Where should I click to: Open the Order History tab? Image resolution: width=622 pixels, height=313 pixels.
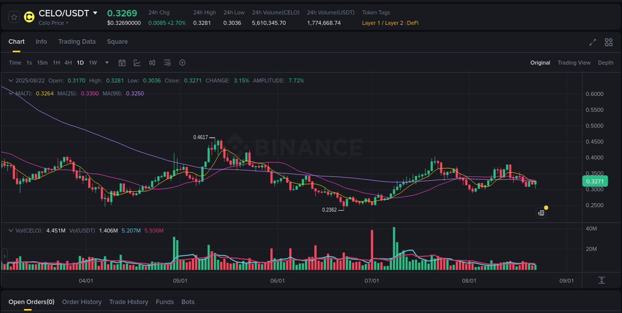(x=82, y=302)
